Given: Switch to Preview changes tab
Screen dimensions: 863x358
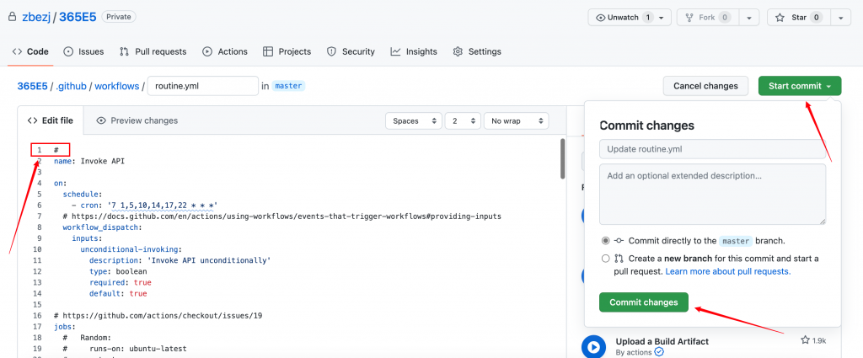Looking at the screenshot, I should tap(137, 120).
